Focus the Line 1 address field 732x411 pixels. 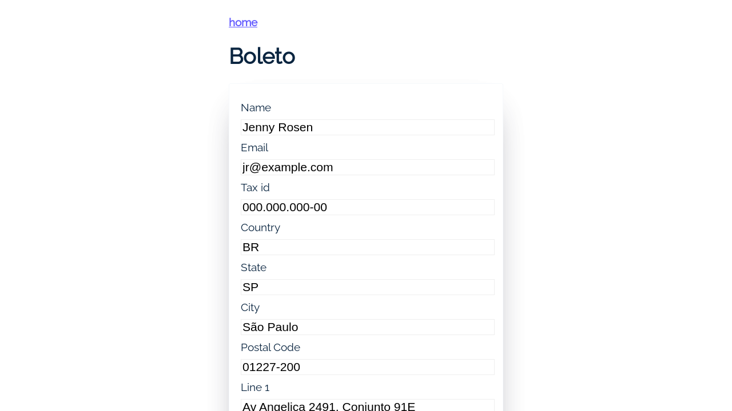(x=367, y=406)
